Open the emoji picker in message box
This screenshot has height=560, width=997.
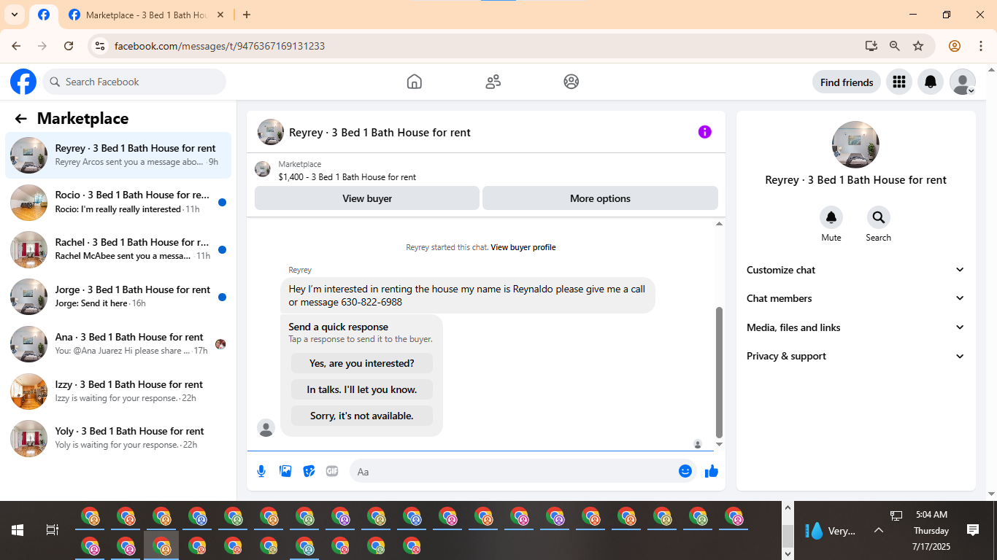685,471
